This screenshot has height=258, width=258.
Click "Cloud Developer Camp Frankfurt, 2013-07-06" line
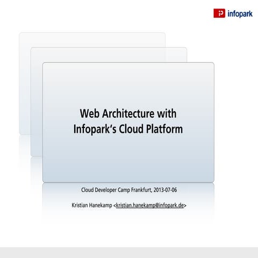coord(129,190)
